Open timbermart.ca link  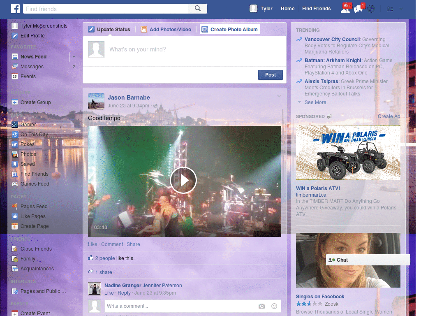tap(311, 195)
